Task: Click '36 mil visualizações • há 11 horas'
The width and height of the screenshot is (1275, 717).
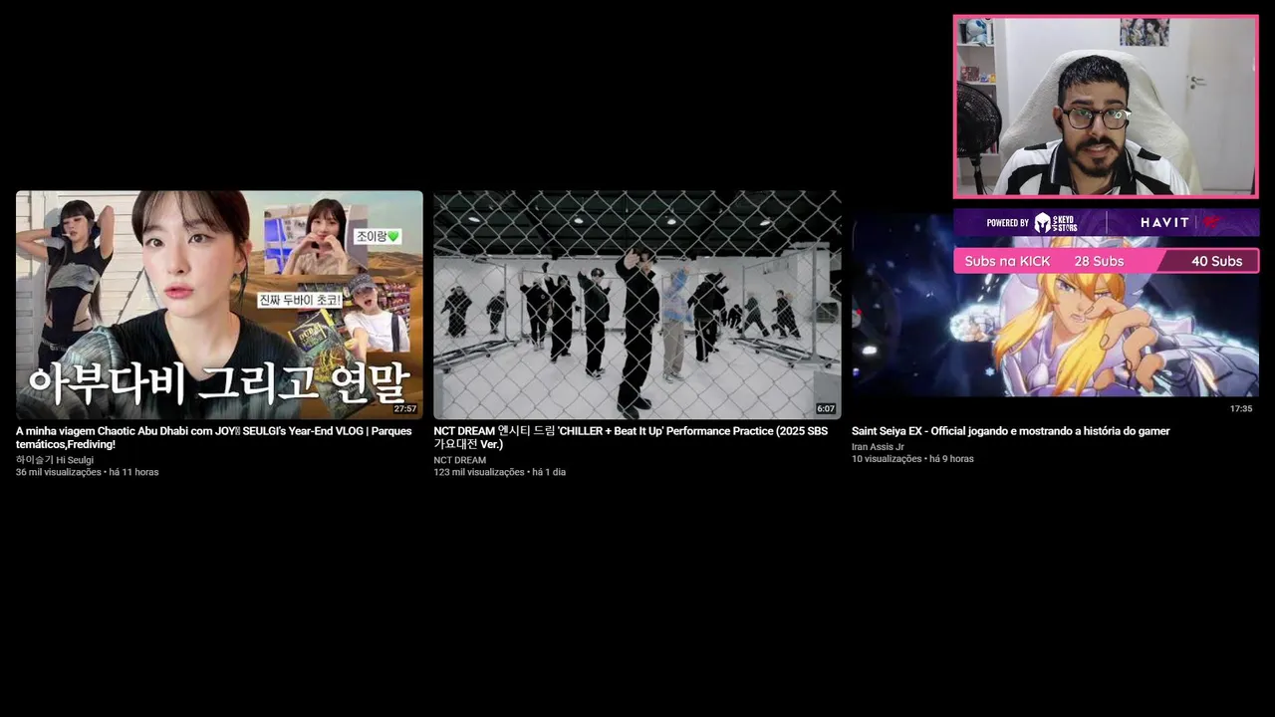Action: [87, 472]
